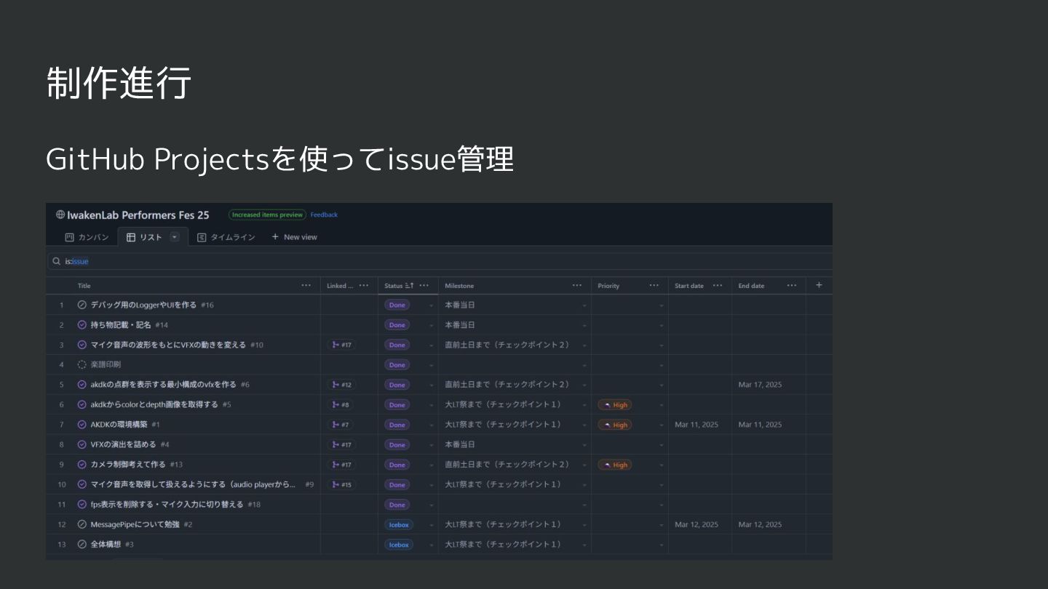Click linked pull request #15
1048x589 pixels.
pos(341,484)
